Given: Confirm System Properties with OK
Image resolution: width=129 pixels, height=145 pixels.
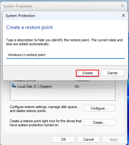Looking at the screenshot, I should 63,139.
